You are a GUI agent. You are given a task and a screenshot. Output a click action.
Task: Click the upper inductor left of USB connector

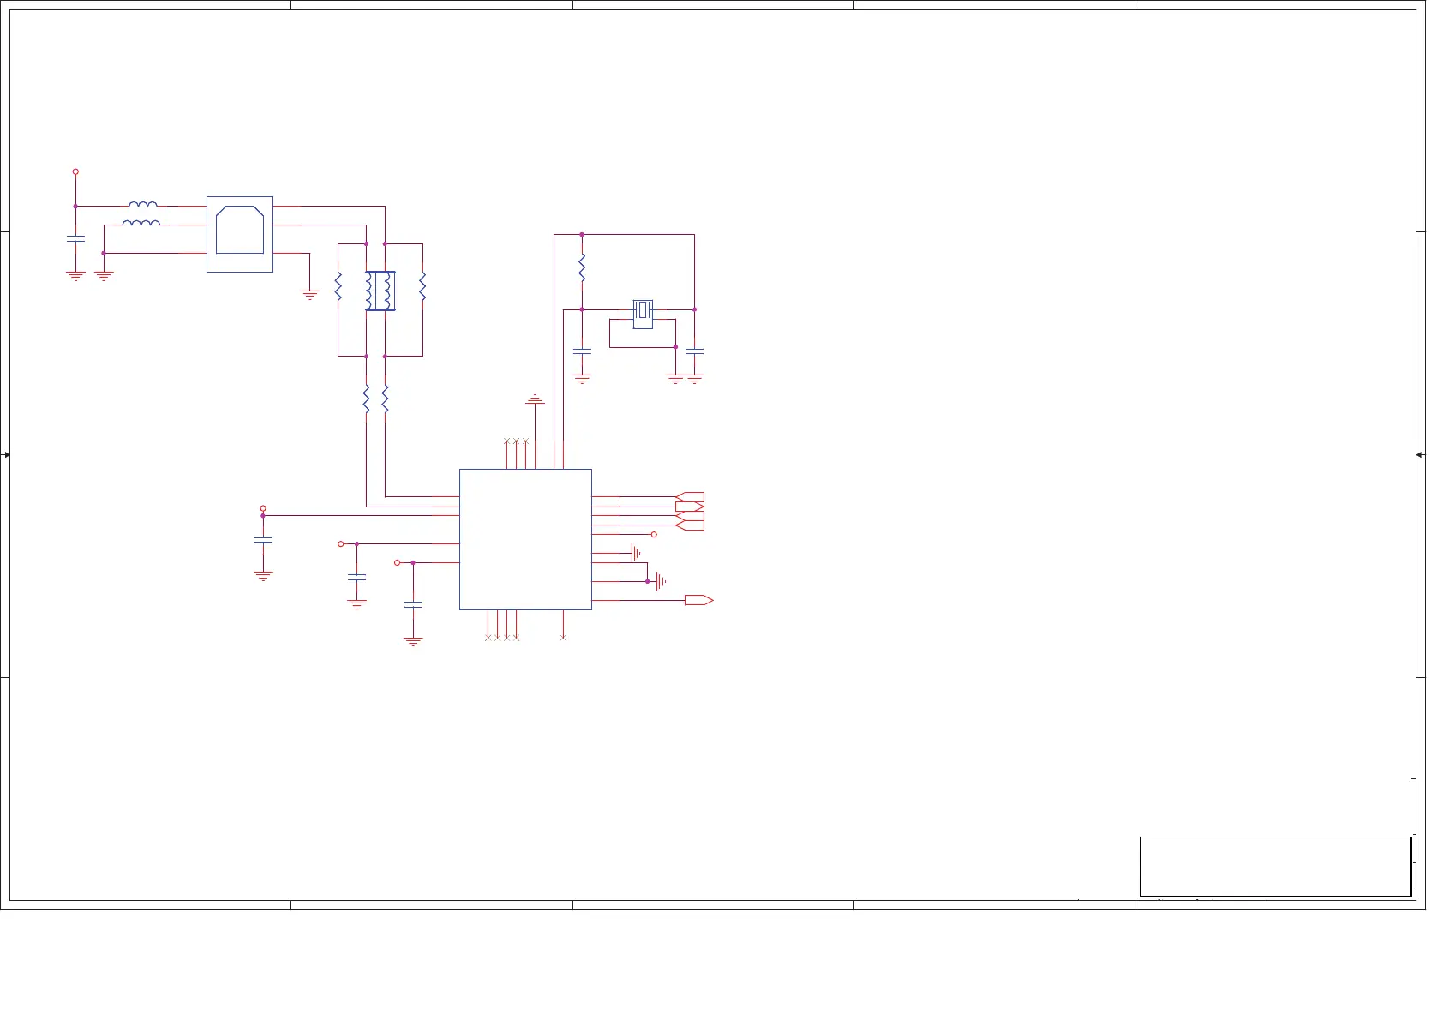point(143,205)
